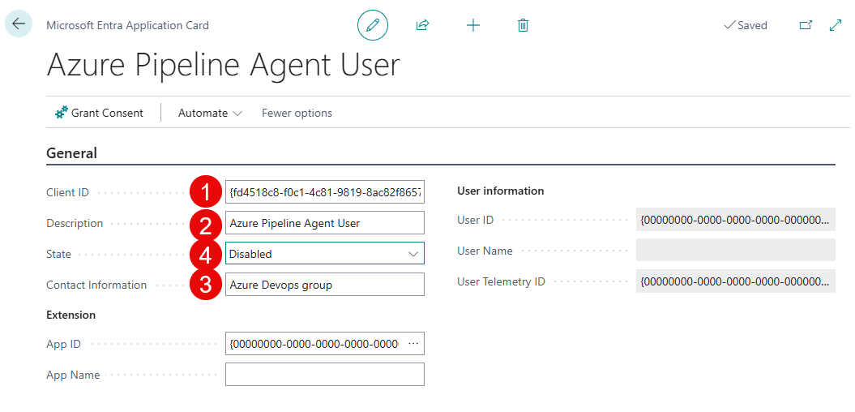The width and height of the screenshot is (855, 412).
Task: Collapse the General section heading
Action: tap(72, 153)
